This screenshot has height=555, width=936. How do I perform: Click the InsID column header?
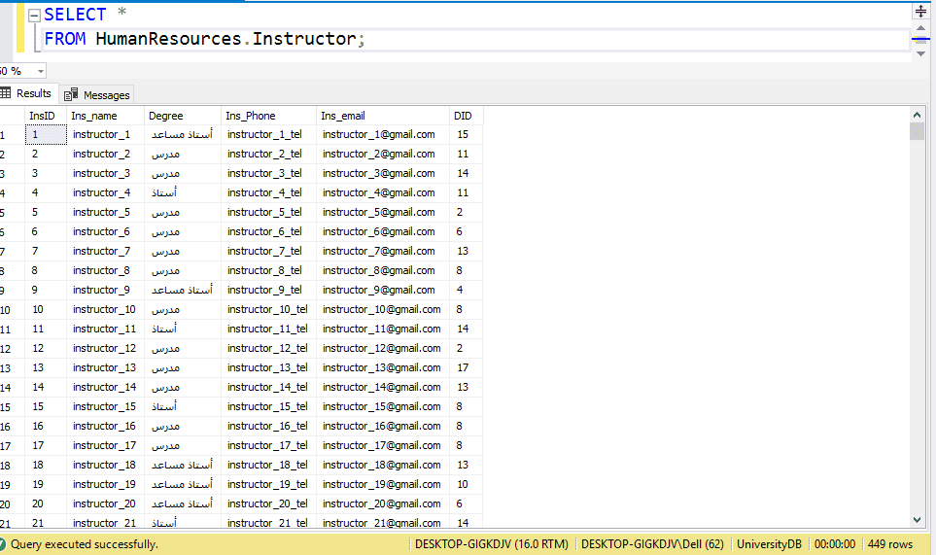coord(46,116)
